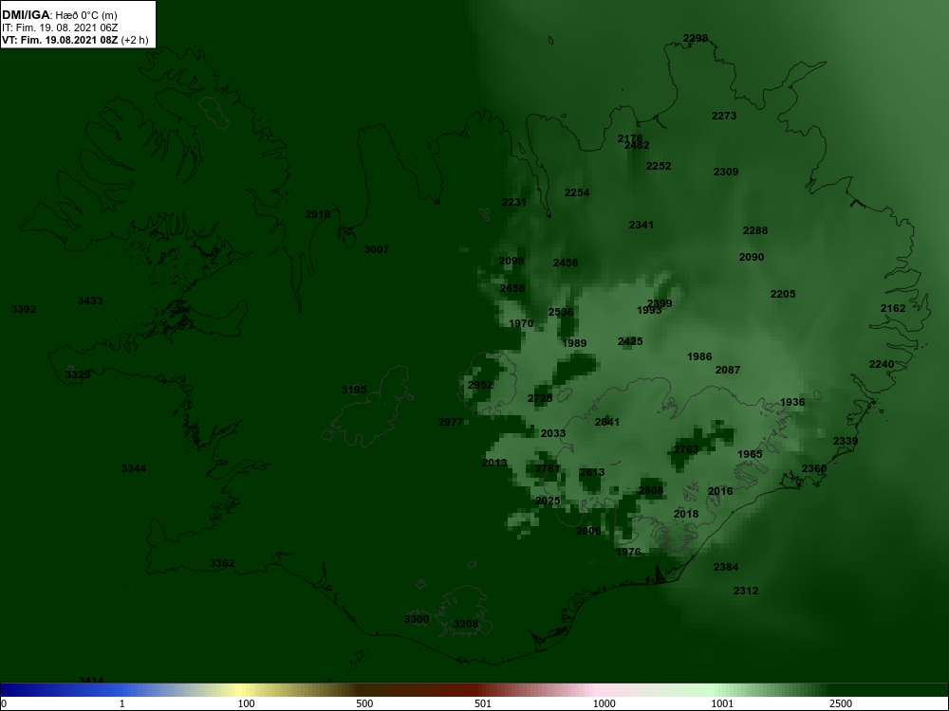Click the 2425 height value
The width and height of the screenshot is (949, 711).
pos(630,341)
